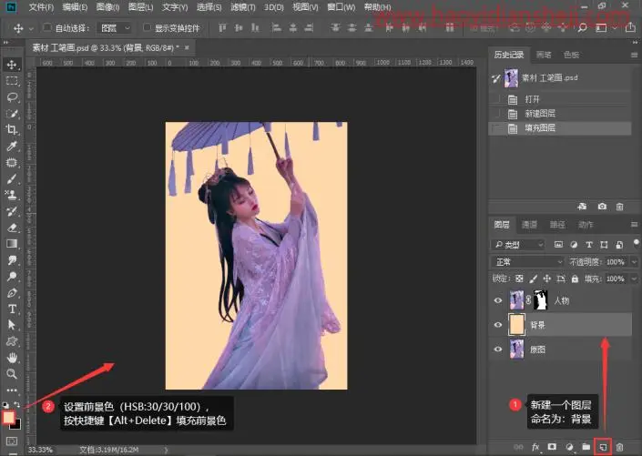This screenshot has height=456, width=642.
Task: Click foreground color swatch
Action: pyautogui.click(x=8, y=417)
